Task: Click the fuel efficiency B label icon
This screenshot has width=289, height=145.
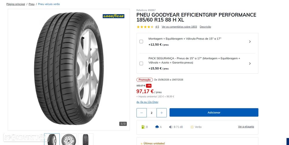Action: click(x=143, y=127)
